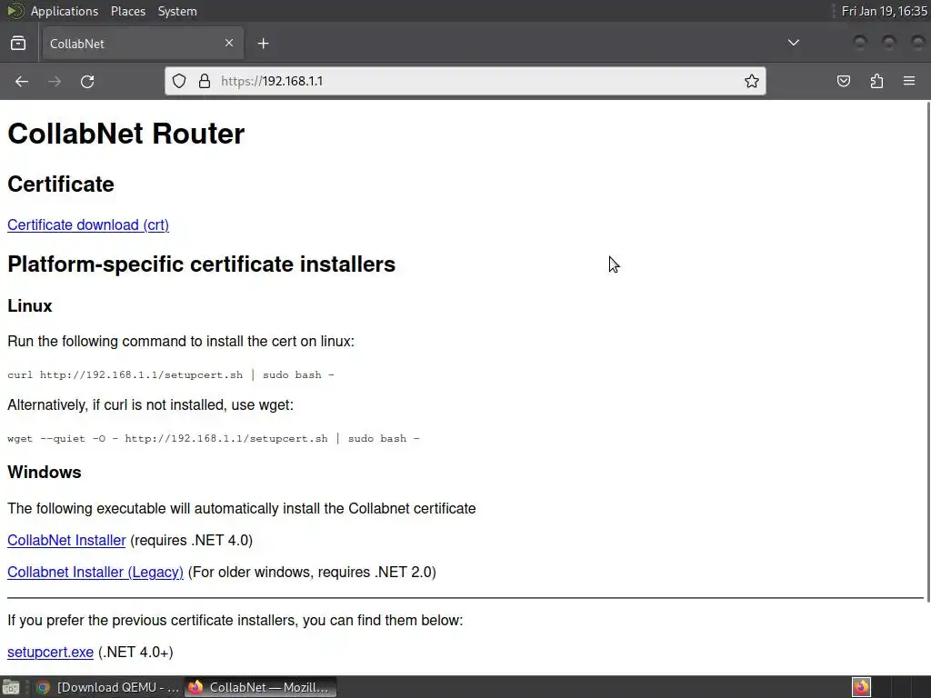Download the certificate (crt) link
The height and width of the screenshot is (698, 931).
[x=88, y=225]
